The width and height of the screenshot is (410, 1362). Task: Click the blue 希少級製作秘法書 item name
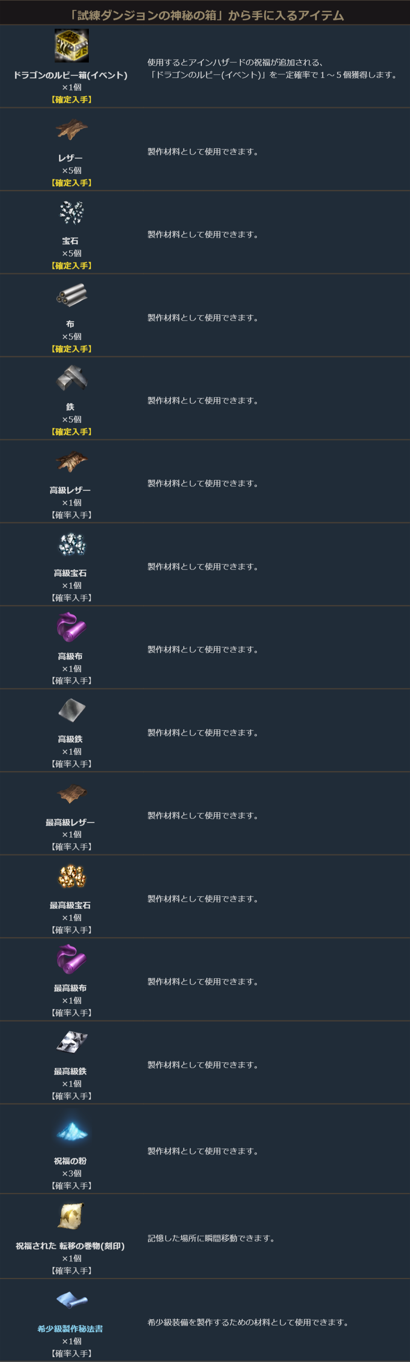(70, 1329)
